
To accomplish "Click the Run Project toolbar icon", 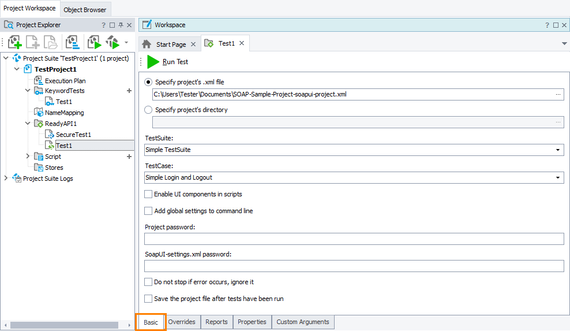I will click(94, 42).
